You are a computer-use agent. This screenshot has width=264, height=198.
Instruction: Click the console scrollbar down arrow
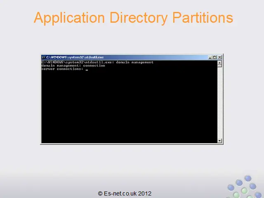[x=219, y=141]
